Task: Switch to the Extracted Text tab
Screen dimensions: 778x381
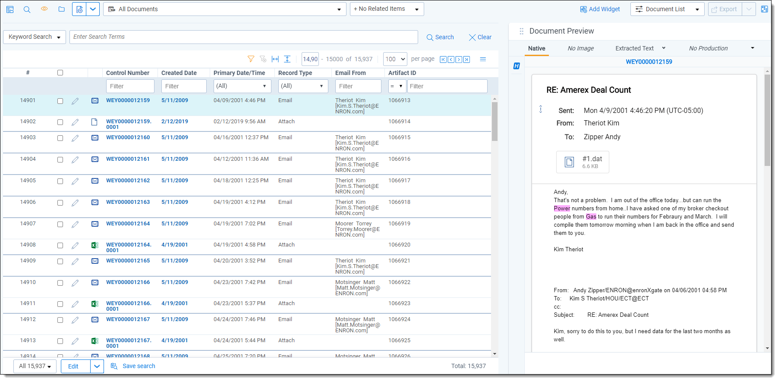Action: (634, 48)
